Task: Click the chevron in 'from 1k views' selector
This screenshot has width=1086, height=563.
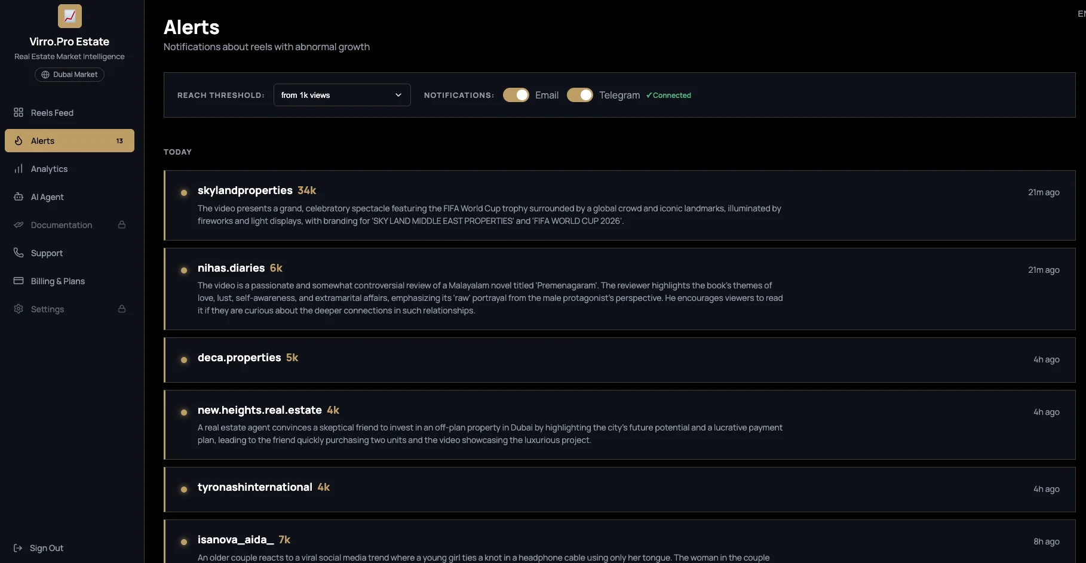Action: [398, 95]
